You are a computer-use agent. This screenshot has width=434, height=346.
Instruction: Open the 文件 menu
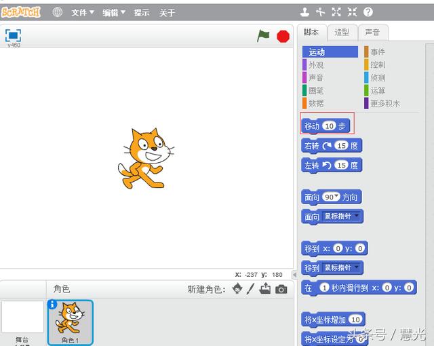pos(83,12)
